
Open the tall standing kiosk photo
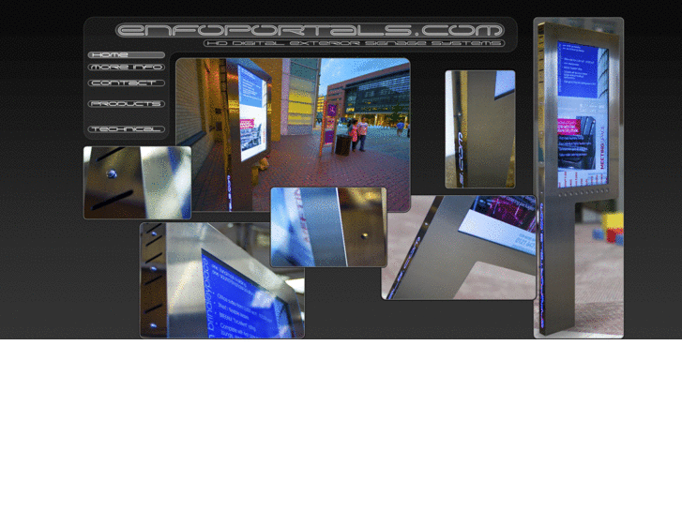(x=579, y=177)
